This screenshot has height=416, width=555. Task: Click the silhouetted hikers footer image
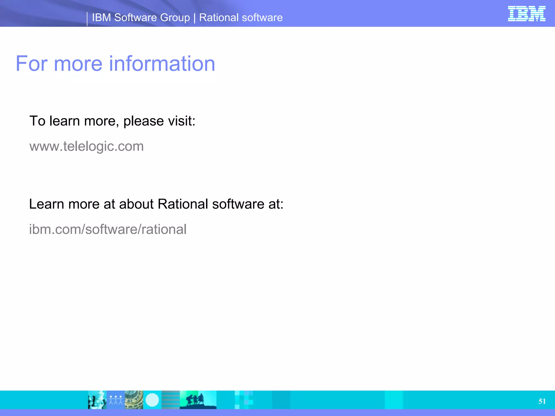tap(198, 400)
